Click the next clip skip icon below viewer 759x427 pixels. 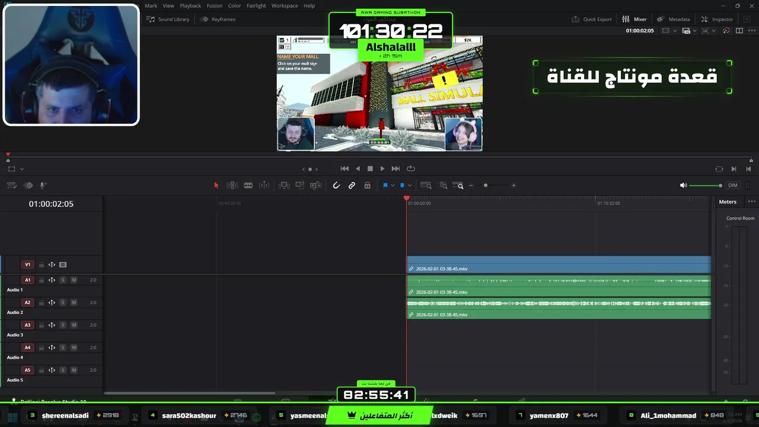pos(734,169)
